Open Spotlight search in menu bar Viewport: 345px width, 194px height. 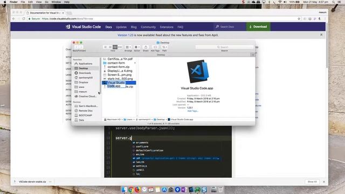334,2
